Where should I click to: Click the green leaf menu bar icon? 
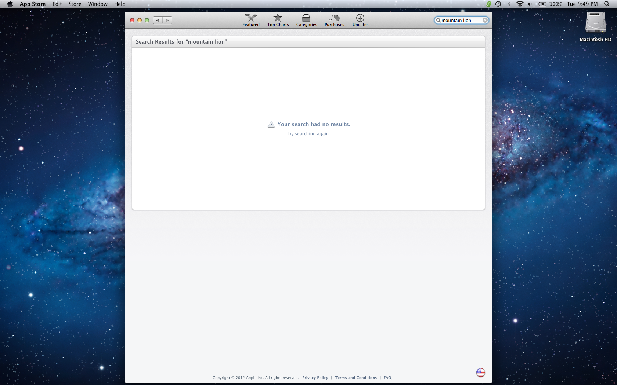pos(488,4)
